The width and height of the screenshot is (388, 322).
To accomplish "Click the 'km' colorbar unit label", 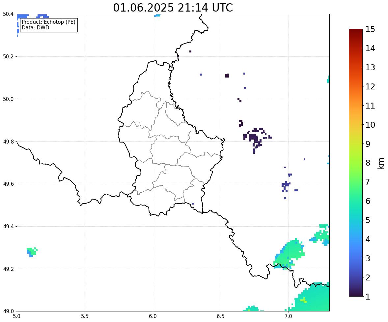I will click(x=381, y=163).
